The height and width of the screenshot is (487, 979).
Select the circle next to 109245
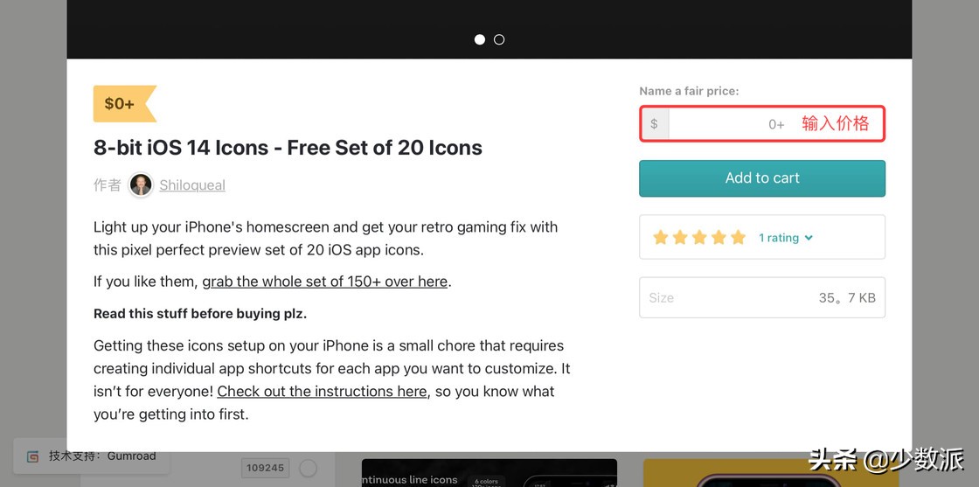point(308,468)
